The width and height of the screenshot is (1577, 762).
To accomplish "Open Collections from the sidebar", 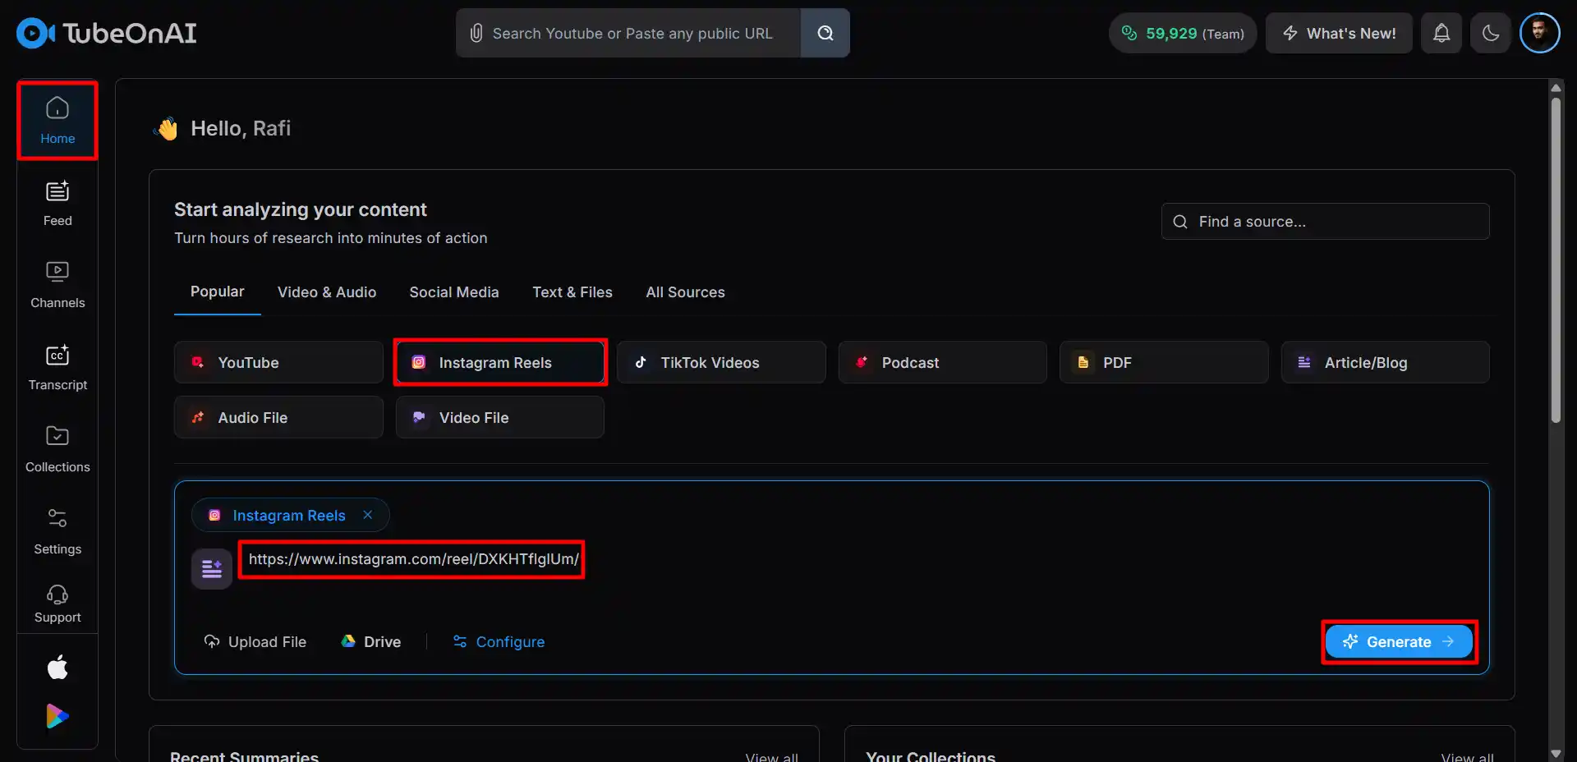I will [x=57, y=449].
